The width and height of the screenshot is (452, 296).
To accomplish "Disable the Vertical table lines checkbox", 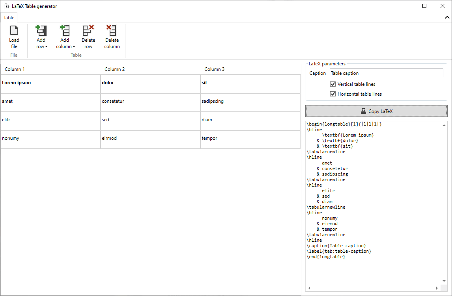I will 333,84.
